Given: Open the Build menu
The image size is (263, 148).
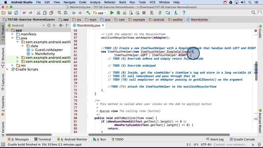Looking at the screenshot, I should pyautogui.click(x=122, y=2).
